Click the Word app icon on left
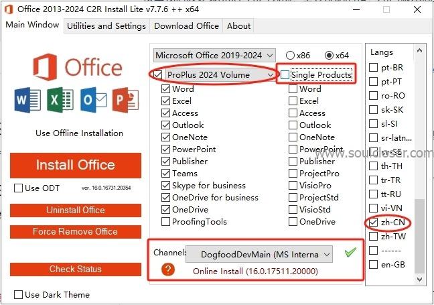The height and width of the screenshot is (305, 434). tap(27, 100)
